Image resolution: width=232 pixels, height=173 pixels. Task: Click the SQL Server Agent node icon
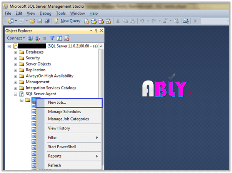(x=22, y=94)
